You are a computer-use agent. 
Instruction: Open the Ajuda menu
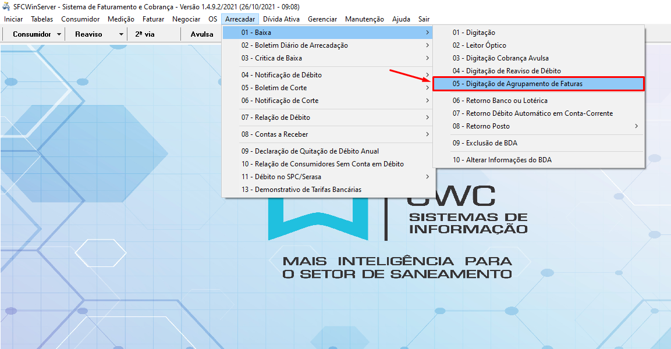400,19
